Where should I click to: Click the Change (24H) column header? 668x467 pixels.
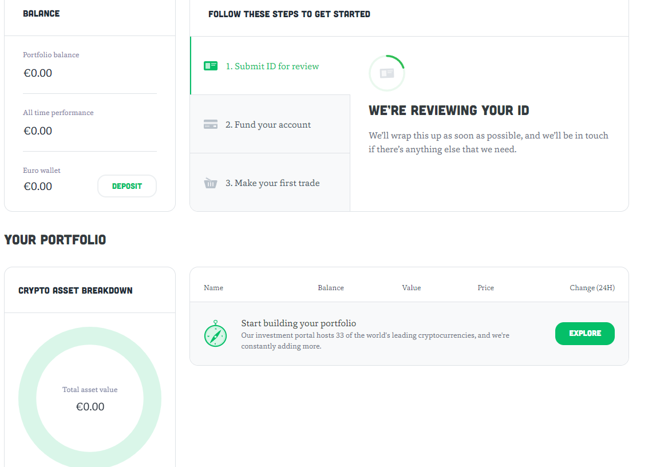(592, 287)
